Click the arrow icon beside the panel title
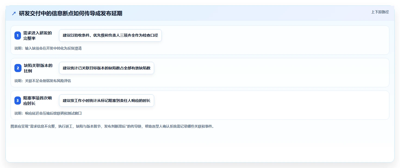The image size is (400, 168). click(14, 13)
